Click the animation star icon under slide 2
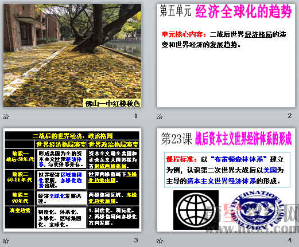299x247 pixels. tap(160, 116)
